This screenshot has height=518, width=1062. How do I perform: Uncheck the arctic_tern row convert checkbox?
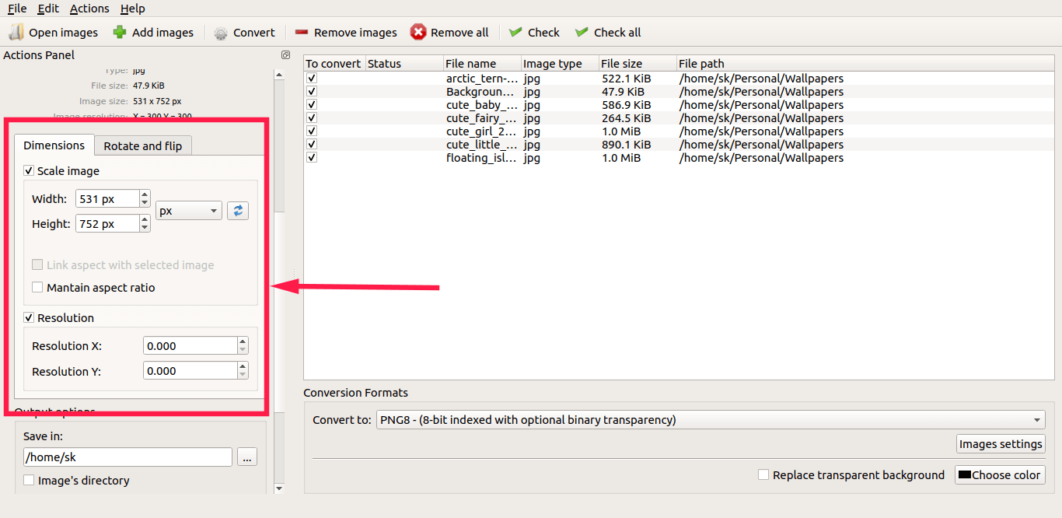pyautogui.click(x=312, y=78)
